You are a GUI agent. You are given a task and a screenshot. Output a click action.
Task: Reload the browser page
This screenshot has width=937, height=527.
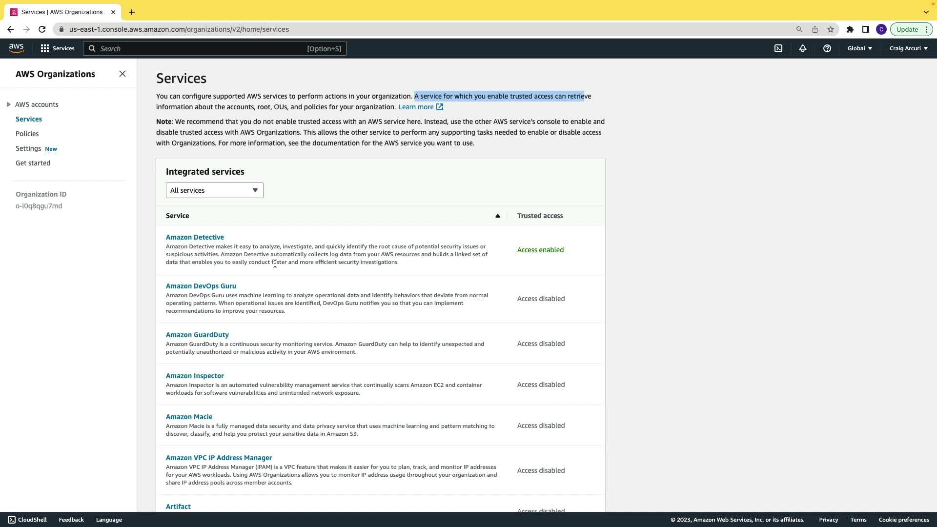(x=42, y=29)
